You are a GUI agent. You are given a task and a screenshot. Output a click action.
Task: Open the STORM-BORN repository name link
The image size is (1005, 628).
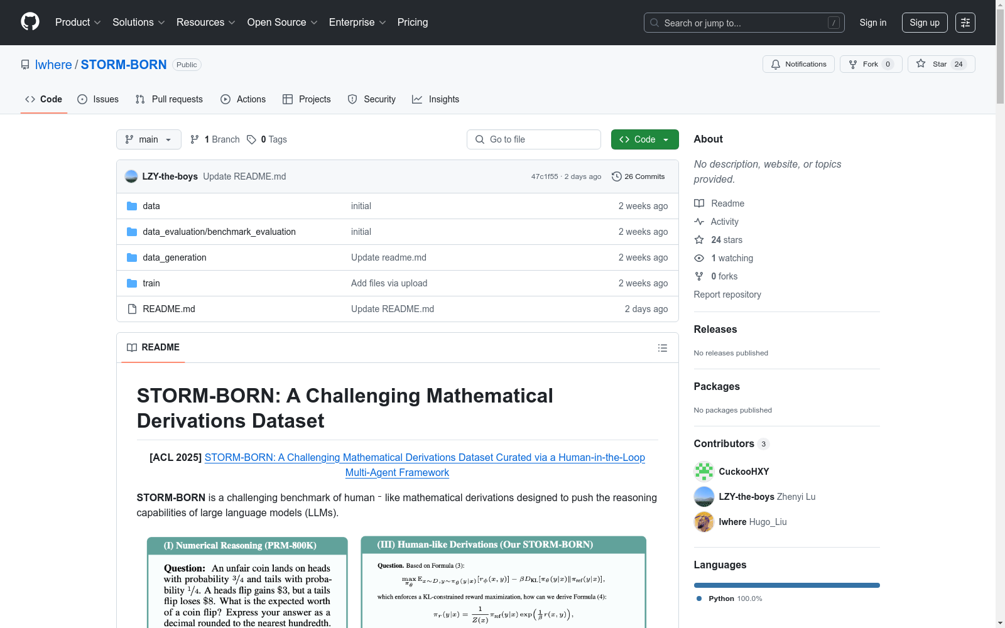124,65
